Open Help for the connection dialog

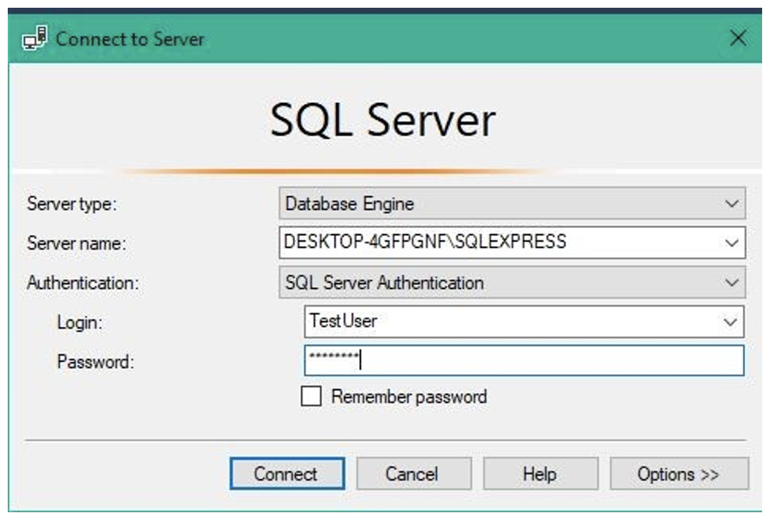(x=540, y=473)
